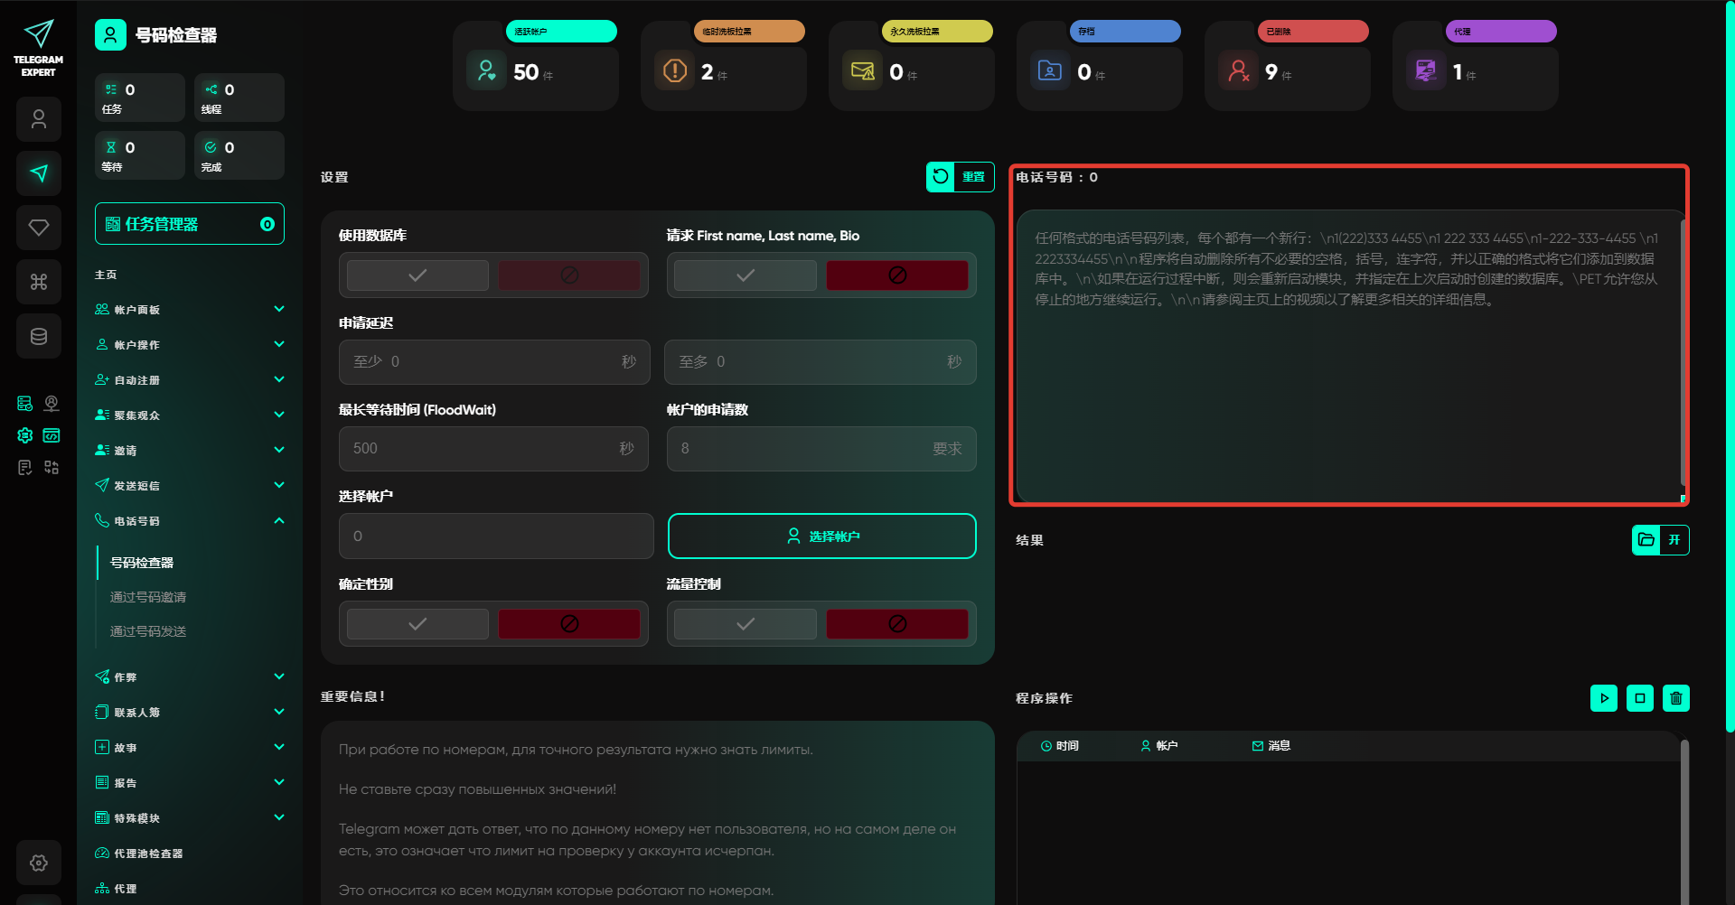Click the 重置 reset button
The height and width of the screenshot is (905, 1735).
[960, 177]
